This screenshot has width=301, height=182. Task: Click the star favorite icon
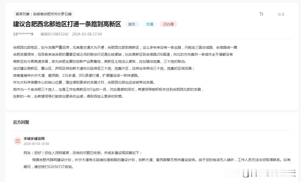[279, 14]
